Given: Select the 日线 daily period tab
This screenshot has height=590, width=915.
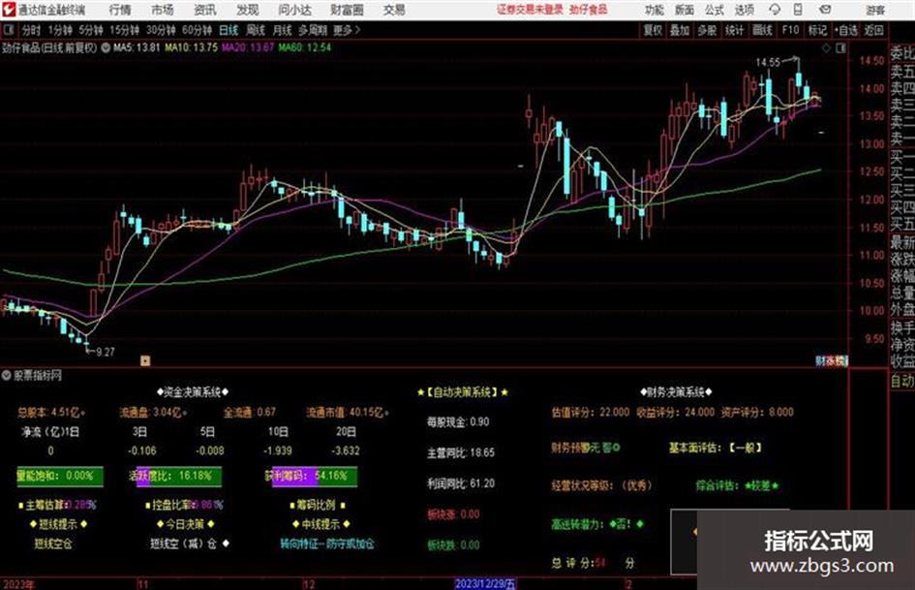Looking at the screenshot, I should tap(229, 30).
